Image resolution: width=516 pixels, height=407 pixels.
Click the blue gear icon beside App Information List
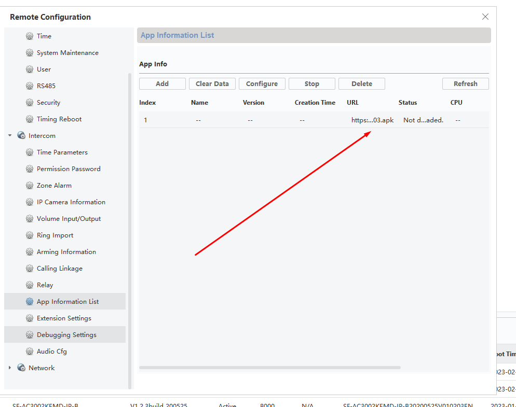(30, 301)
